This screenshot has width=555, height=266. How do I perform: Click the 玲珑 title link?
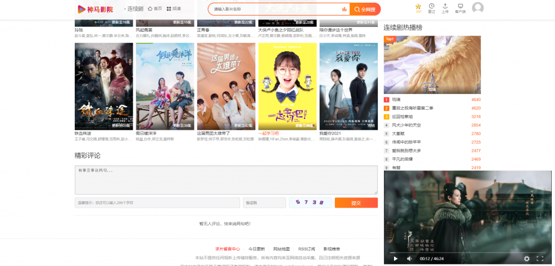(x=79, y=30)
